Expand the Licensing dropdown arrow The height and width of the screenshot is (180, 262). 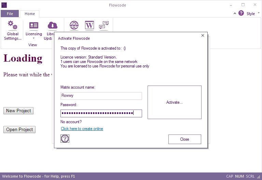(x=33, y=38)
